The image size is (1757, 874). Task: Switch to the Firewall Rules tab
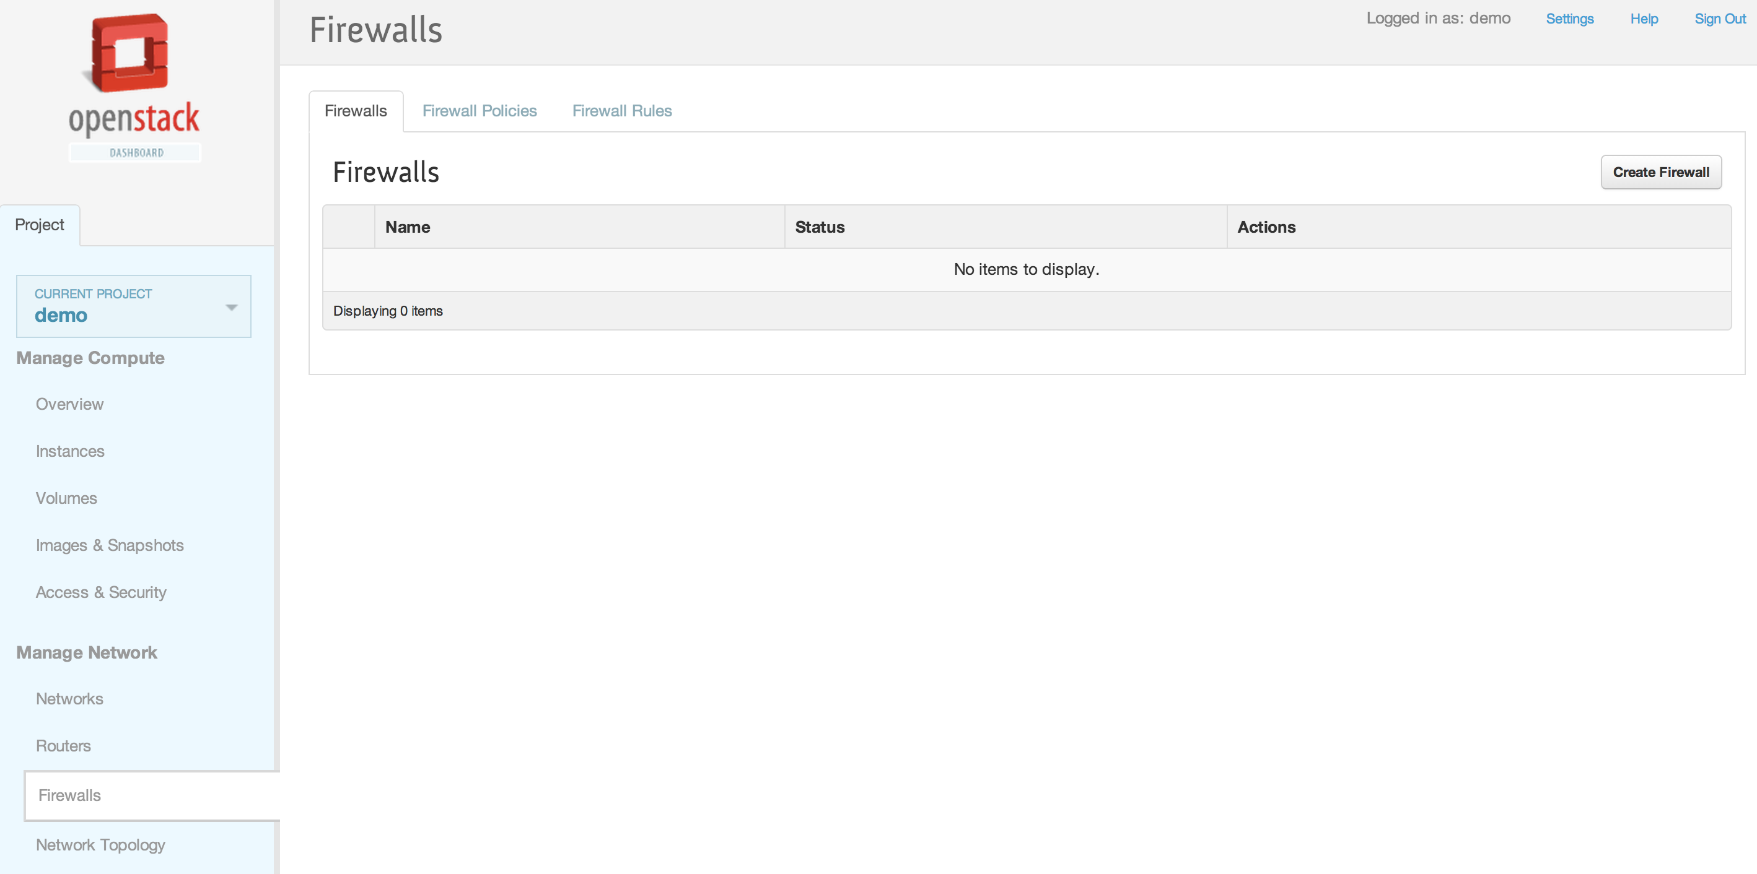[x=621, y=111]
